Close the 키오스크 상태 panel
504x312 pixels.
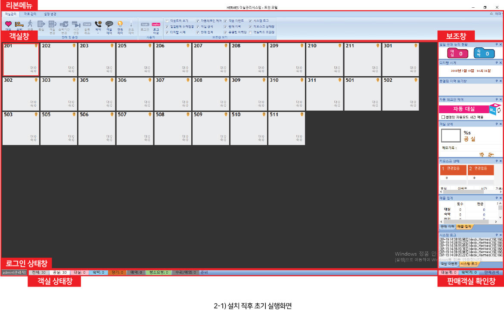tap(501, 161)
